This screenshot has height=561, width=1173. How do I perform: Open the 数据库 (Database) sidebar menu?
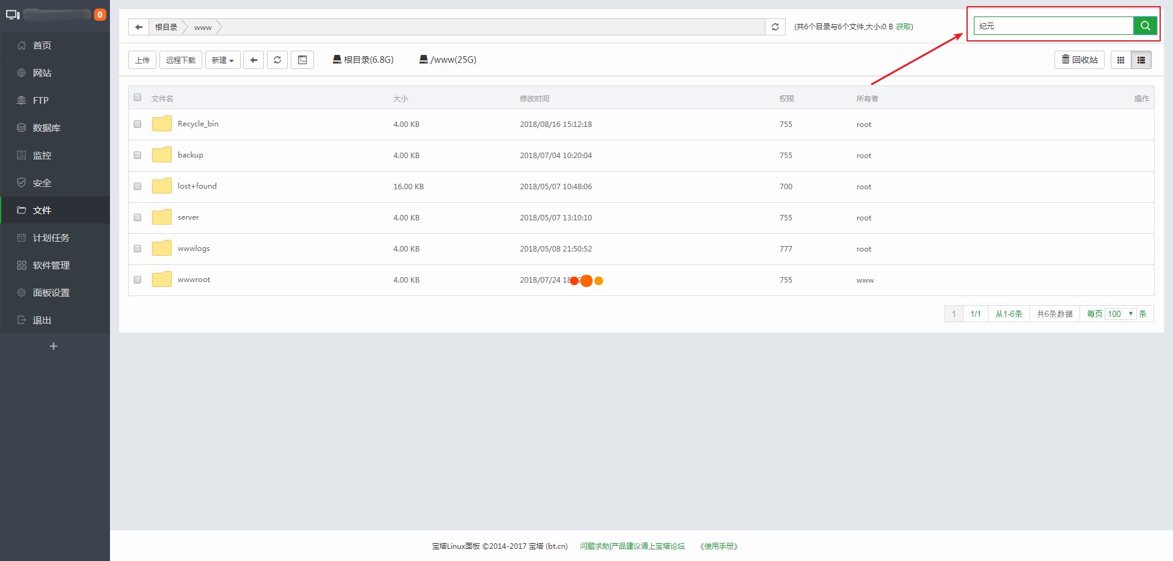click(x=46, y=128)
